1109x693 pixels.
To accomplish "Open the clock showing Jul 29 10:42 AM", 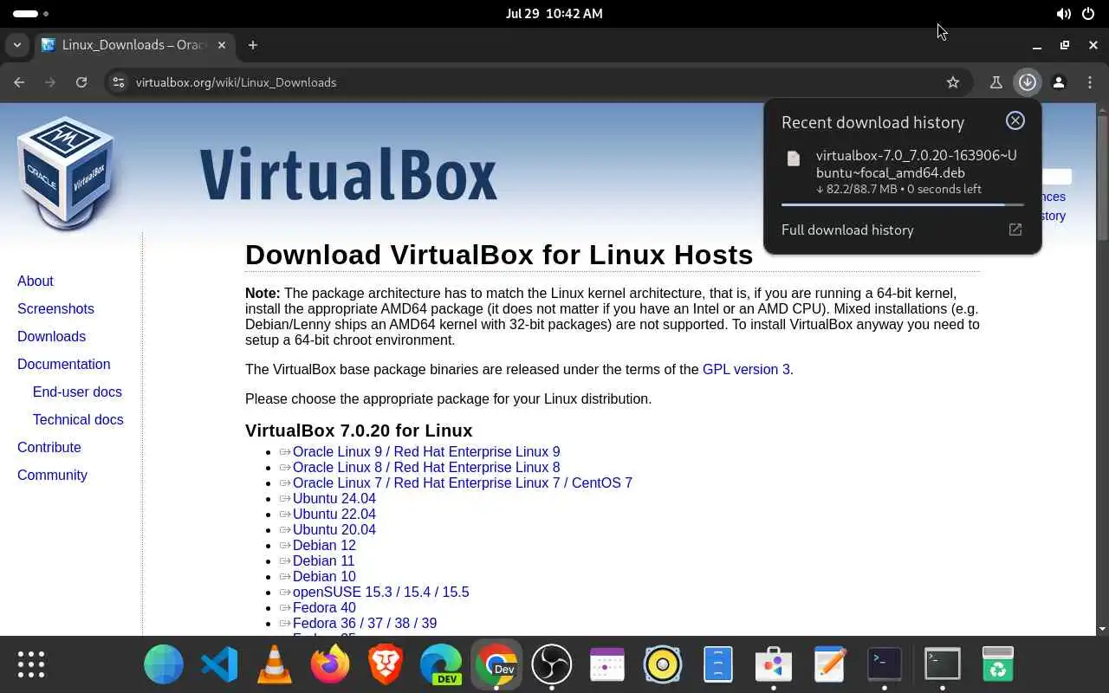I will tap(554, 14).
